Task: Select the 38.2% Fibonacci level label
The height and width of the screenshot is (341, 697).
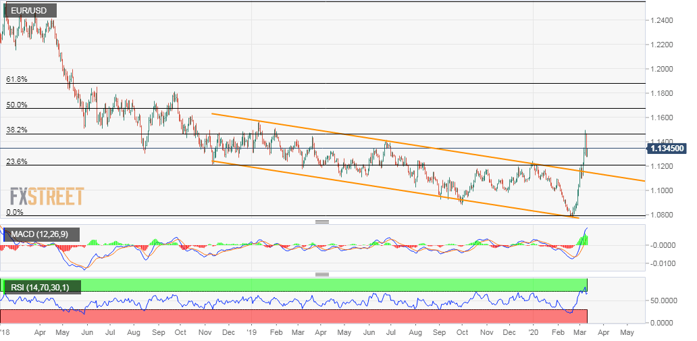Action: [17, 130]
